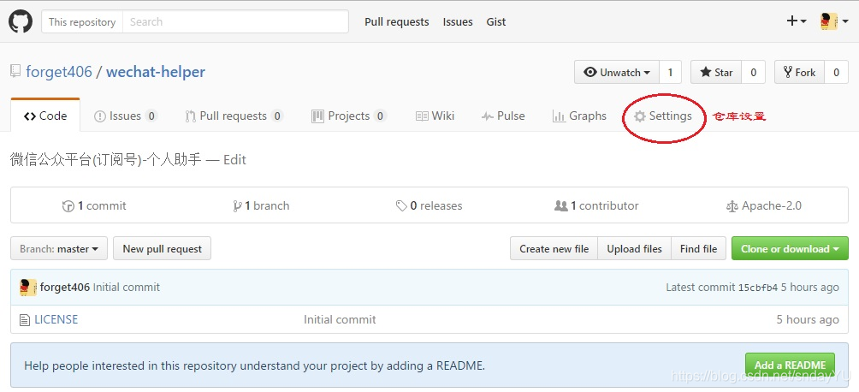Open the user avatar menu
Screen dimensions: 859x392
coord(834,21)
